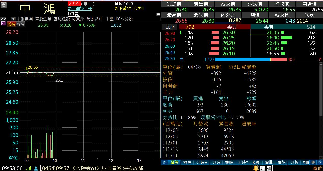Click the << tag list back arrows
Viewport: 323px width, 171px height.
[3, 19]
